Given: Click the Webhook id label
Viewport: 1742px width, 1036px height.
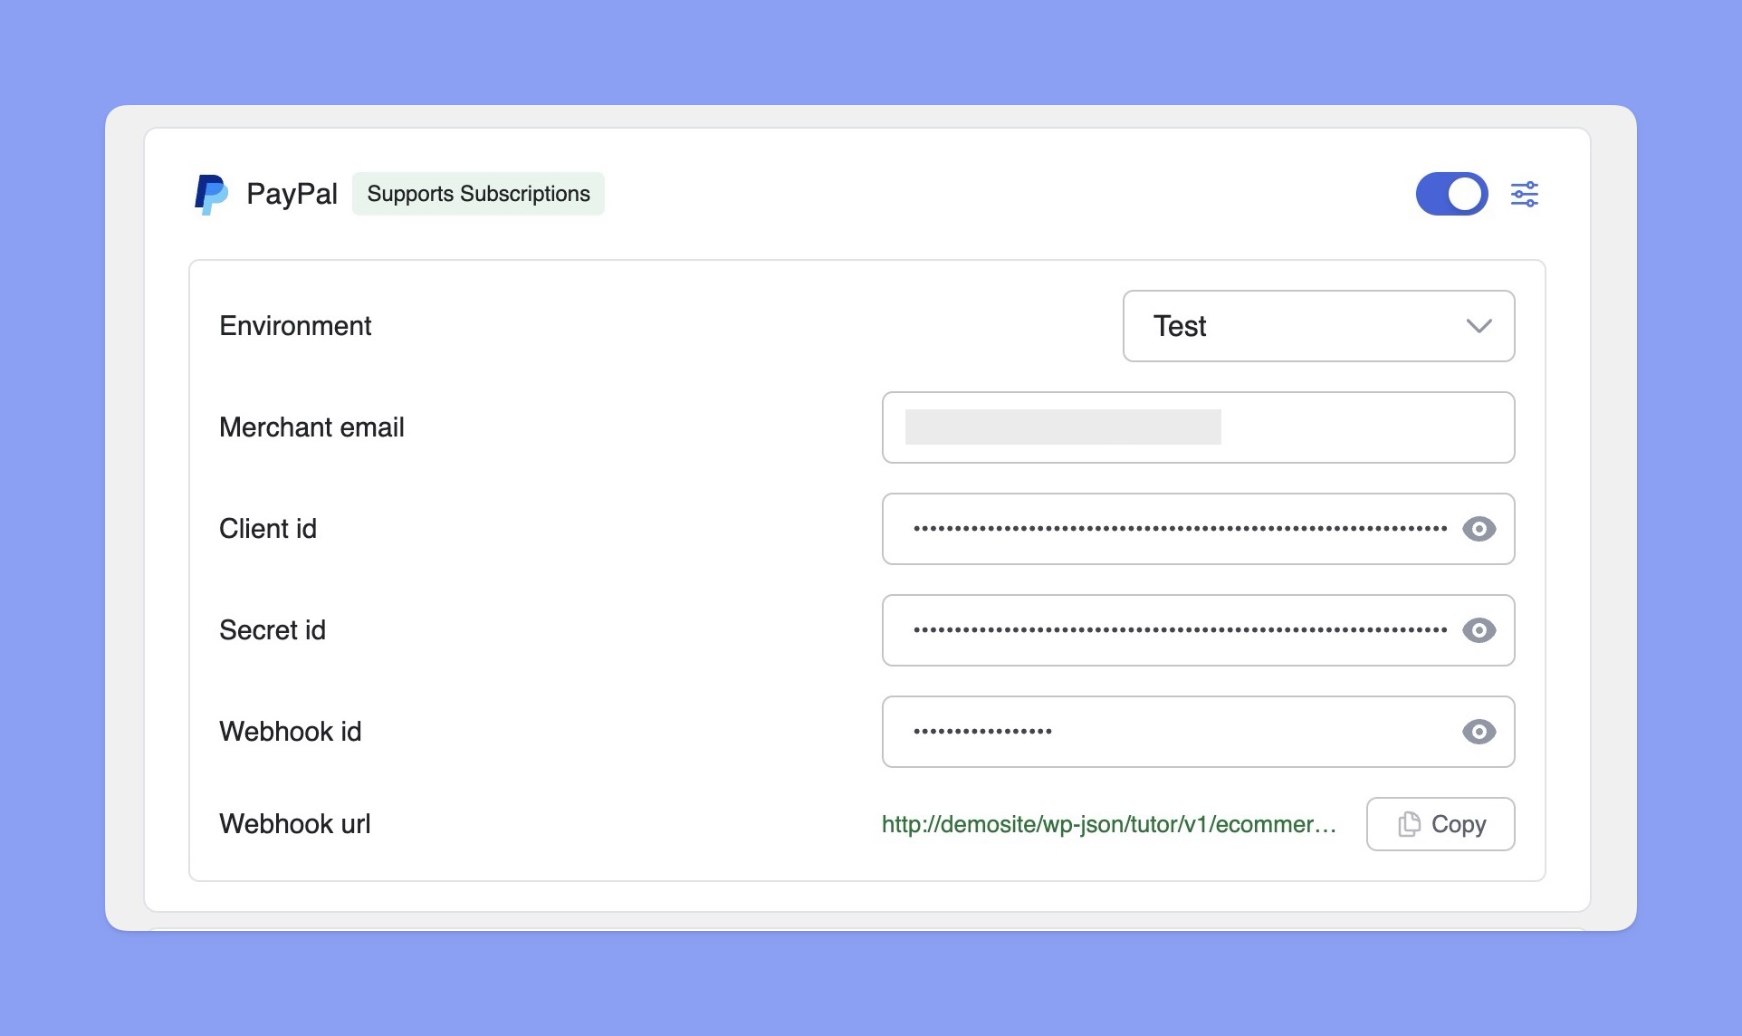Looking at the screenshot, I should pos(291,732).
